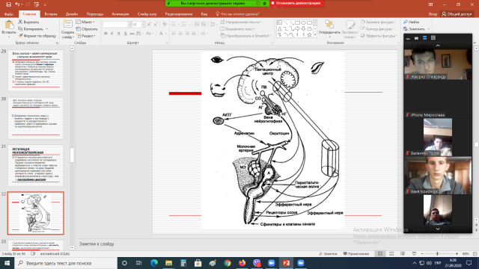Open the Insert ribbon tab
Screen dimensions: 479x269
(x=51, y=14)
